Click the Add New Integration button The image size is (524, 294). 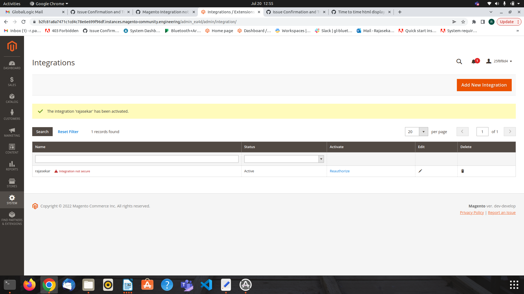(x=484, y=85)
